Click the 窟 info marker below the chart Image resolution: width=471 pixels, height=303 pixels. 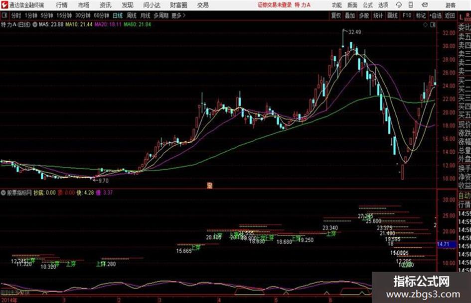210,186
